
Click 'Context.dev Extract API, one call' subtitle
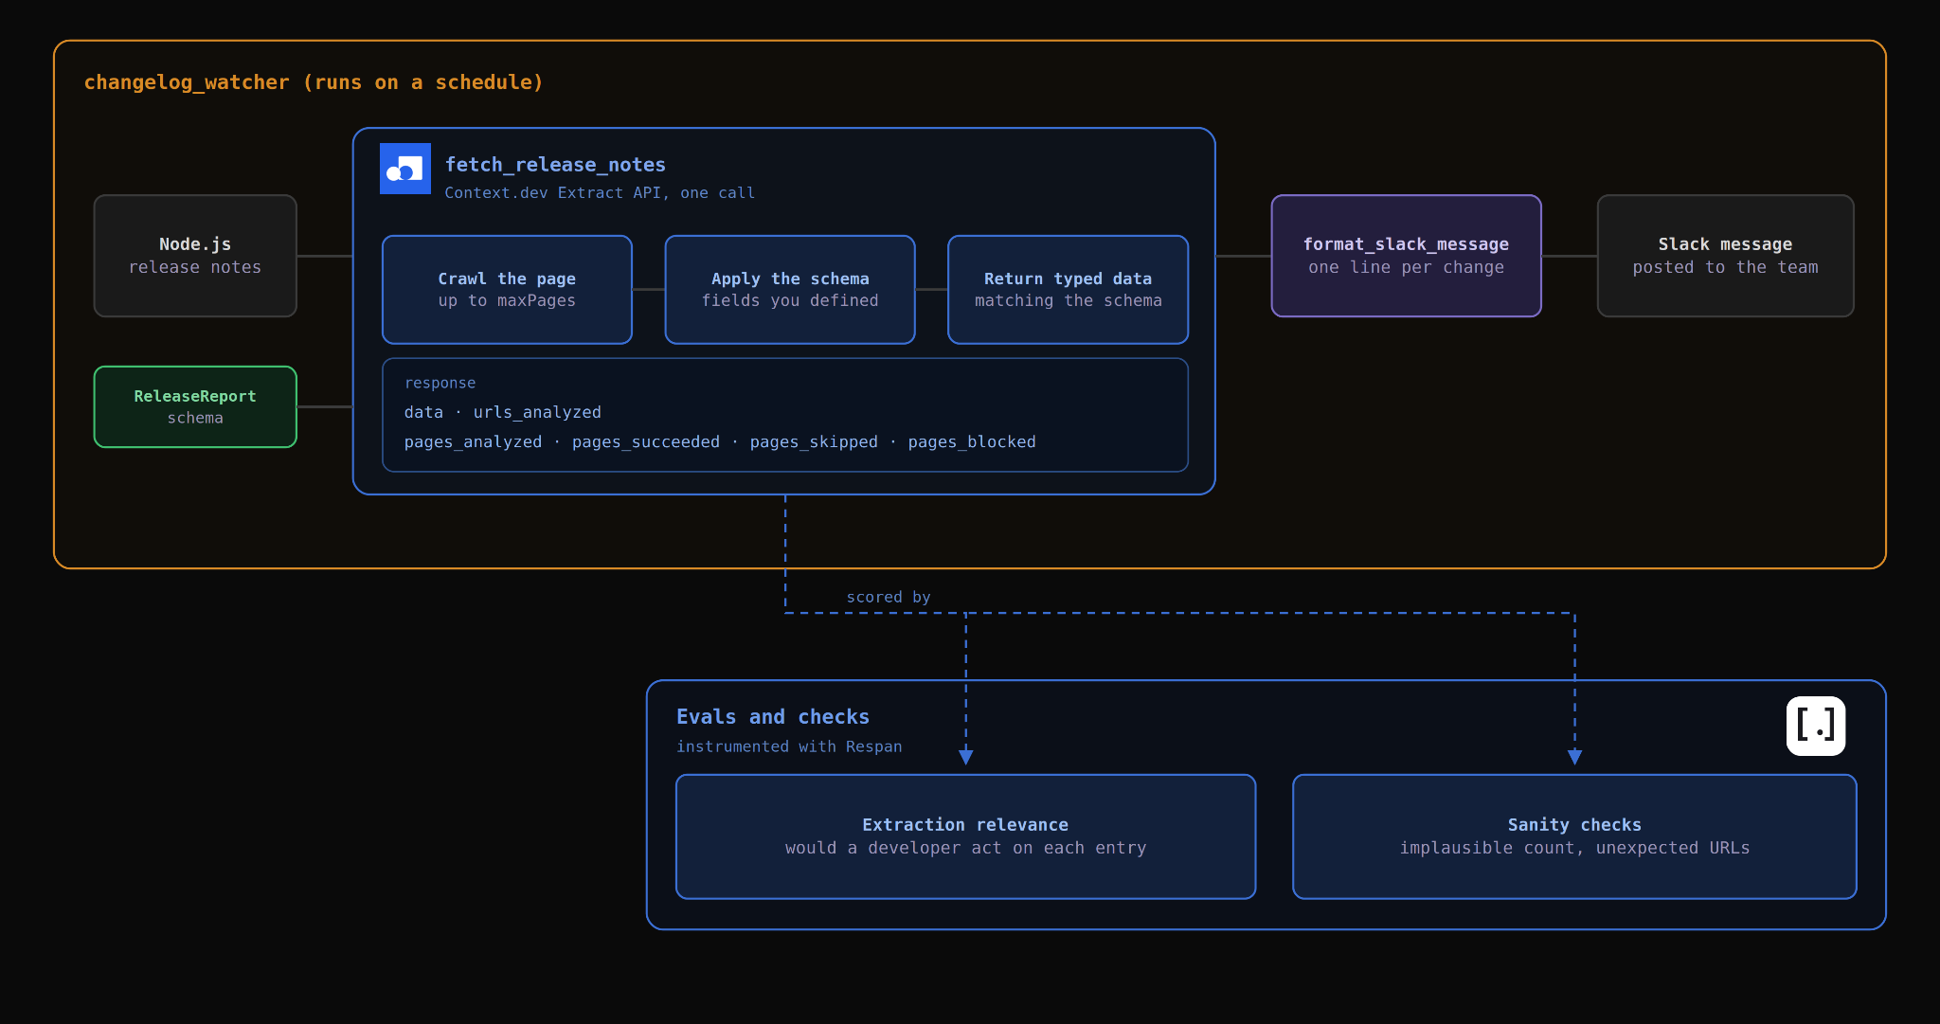(600, 193)
